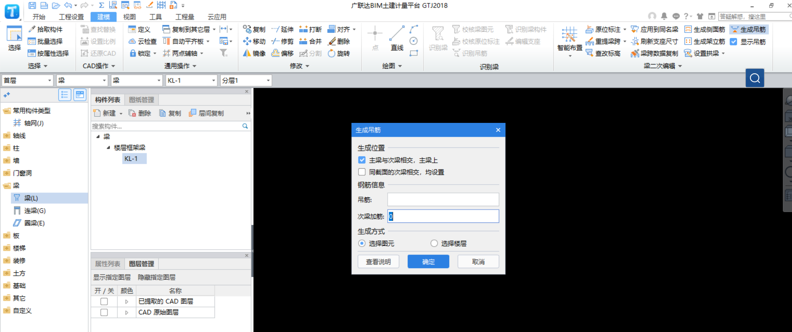Click 隐藏指定图层 link
792x332 pixels.
(x=157, y=277)
